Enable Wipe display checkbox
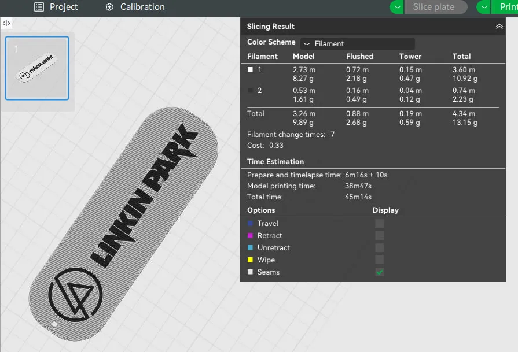The image size is (518, 352). tap(380, 260)
